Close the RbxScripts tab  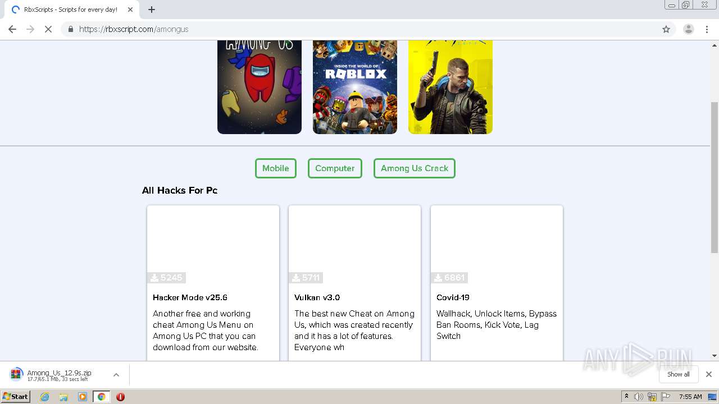[130, 10]
